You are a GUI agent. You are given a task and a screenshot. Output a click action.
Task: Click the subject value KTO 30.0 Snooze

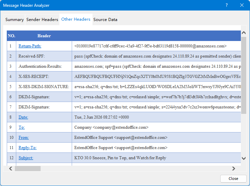tap(120, 158)
